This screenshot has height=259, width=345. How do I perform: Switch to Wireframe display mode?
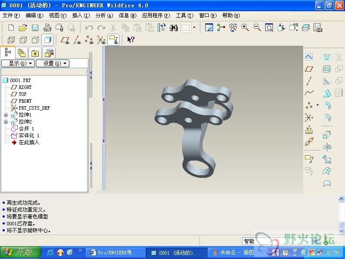[x=11, y=40]
